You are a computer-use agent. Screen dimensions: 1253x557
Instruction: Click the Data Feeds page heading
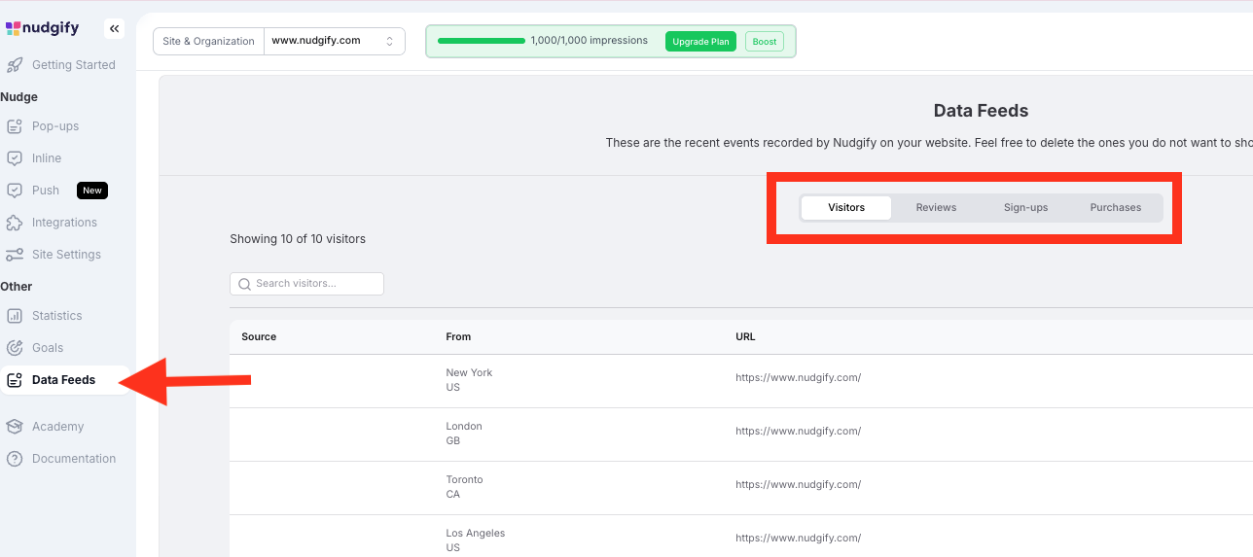(981, 111)
